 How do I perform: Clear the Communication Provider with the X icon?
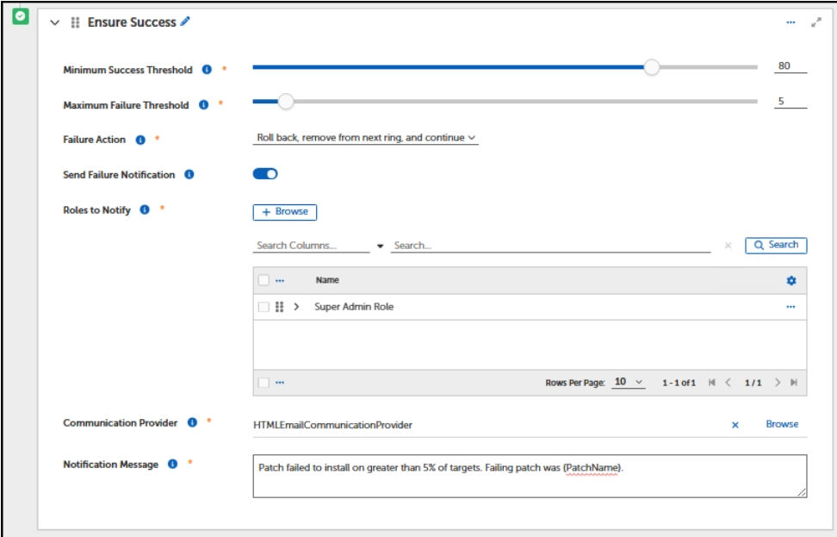(735, 425)
